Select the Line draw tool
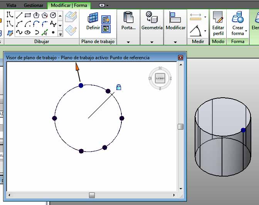The height and width of the screenshot is (205, 259). [19, 15]
